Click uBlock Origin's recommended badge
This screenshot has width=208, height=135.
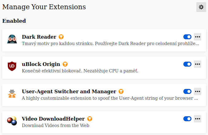[x=65, y=64]
